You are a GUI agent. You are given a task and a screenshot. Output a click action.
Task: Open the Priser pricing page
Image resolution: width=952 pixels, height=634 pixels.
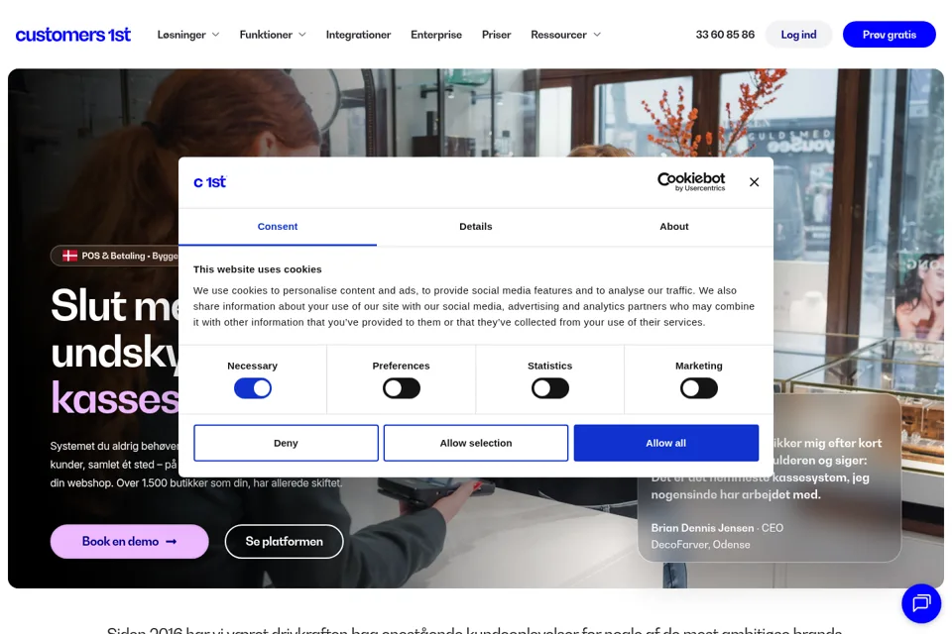pyautogui.click(x=496, y=35)
